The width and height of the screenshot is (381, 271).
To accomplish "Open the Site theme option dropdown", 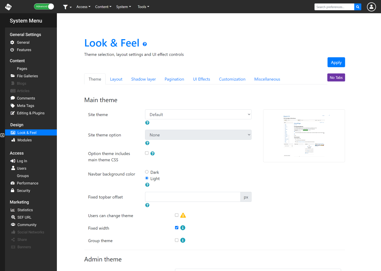I will (x=198, y=135).
